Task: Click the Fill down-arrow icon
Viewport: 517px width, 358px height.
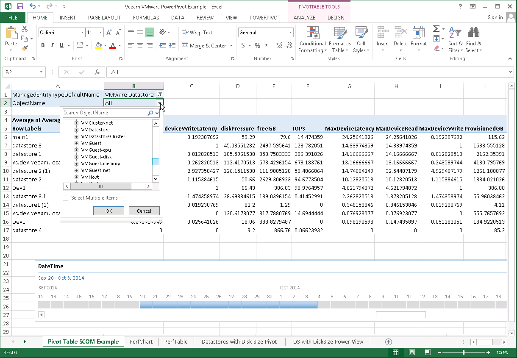Action: tap(436, 39)
